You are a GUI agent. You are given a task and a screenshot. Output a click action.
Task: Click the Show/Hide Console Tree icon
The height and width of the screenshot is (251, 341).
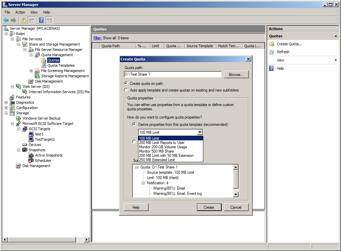(32, 20)
